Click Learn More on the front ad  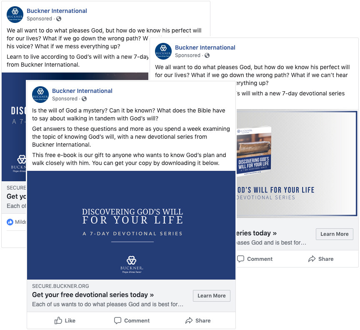[211, 295]
